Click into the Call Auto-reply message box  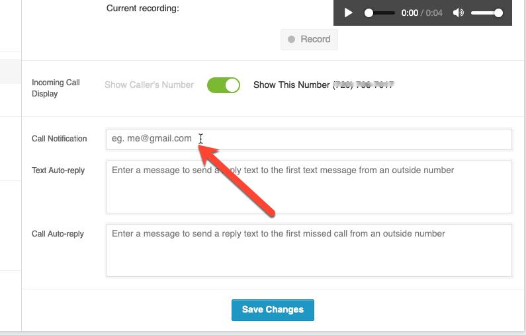tap(309, 250)
